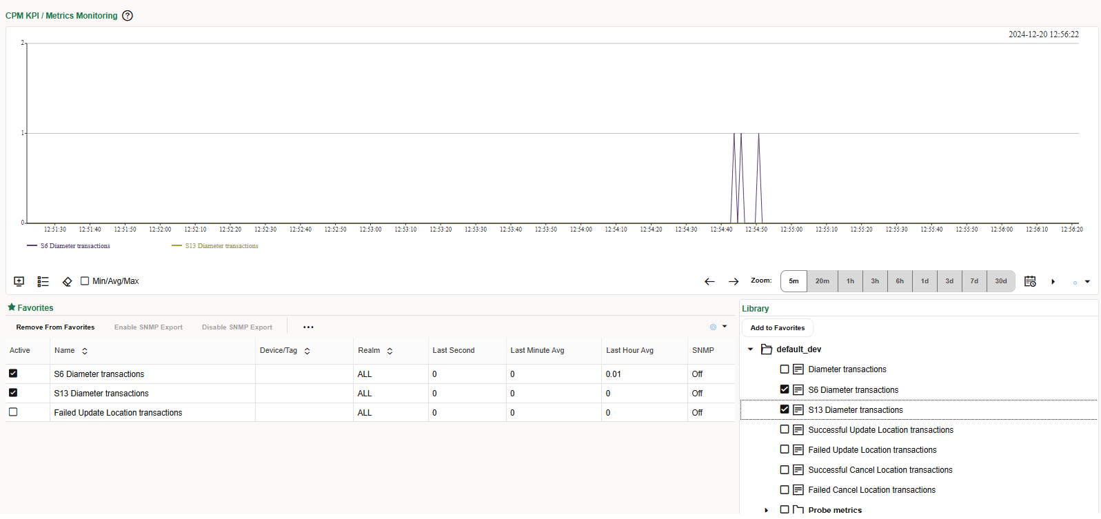Viewport: 1101px width, 519px height.
Task: Click the play live update button
Action: point(1053,281)
